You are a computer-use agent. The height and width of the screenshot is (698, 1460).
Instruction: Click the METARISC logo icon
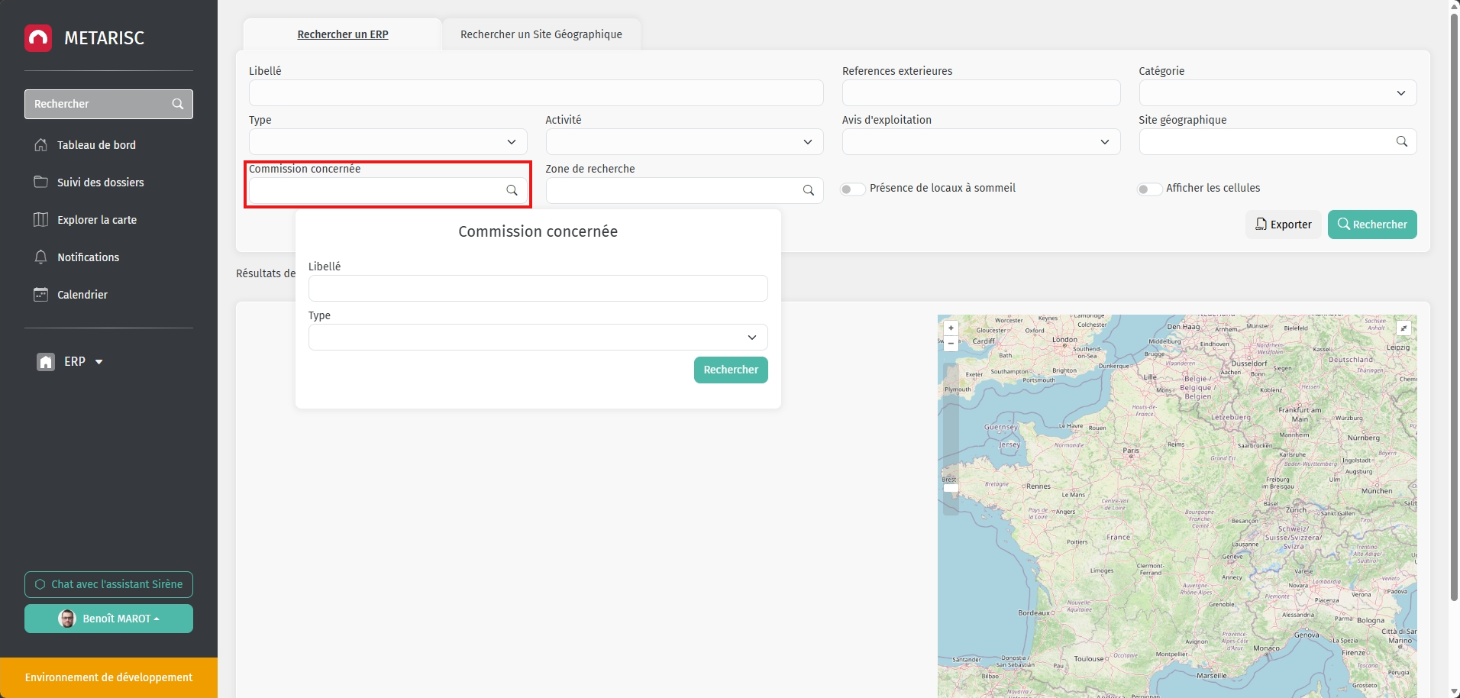pos(38,38)
